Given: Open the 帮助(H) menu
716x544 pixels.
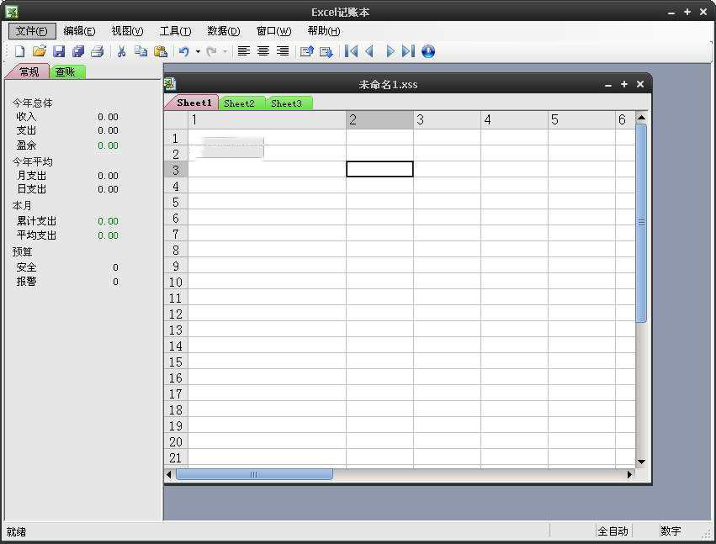Looking at the screenshot, I should [x=324, y=31].
